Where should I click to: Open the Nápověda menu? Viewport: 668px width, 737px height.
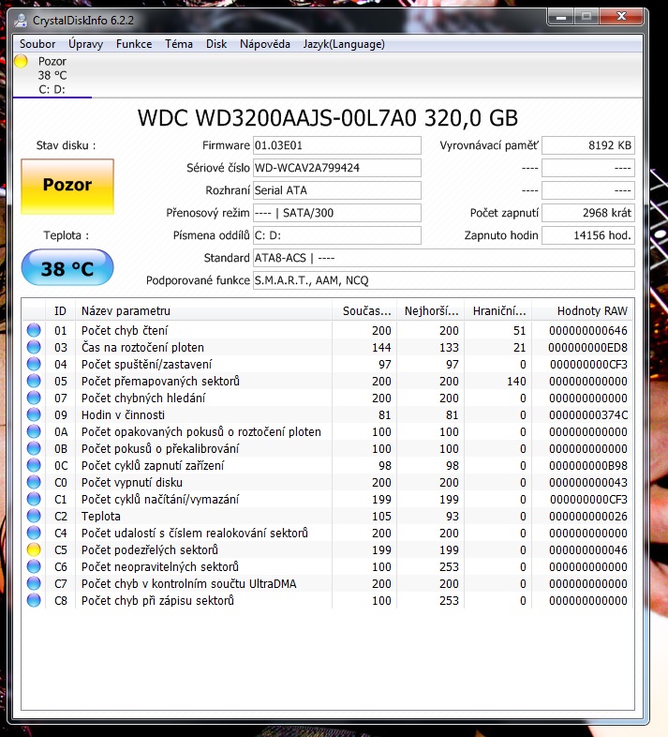click(x=265, y=44)
